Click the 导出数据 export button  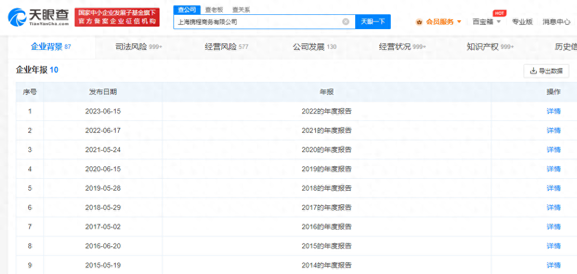(546, 71)
